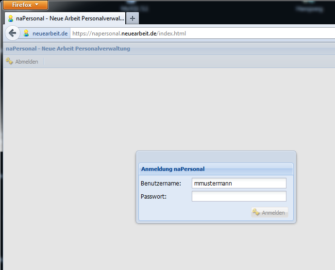Click into the empty Passwort field
Screen dimensions: 335x270
tap(239, 197)
